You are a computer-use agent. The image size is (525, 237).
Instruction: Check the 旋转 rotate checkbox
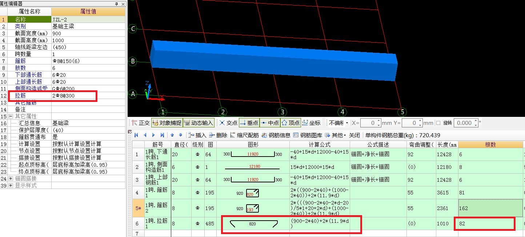tap(438, 123)
